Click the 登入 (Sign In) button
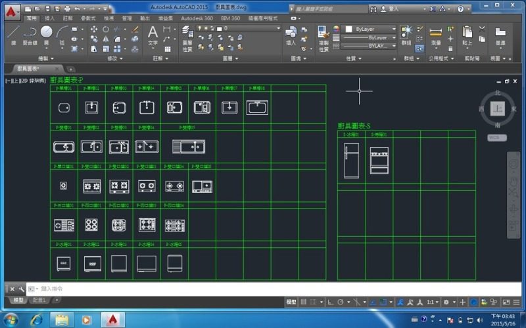Screen dimensions: 526x328 394,9
